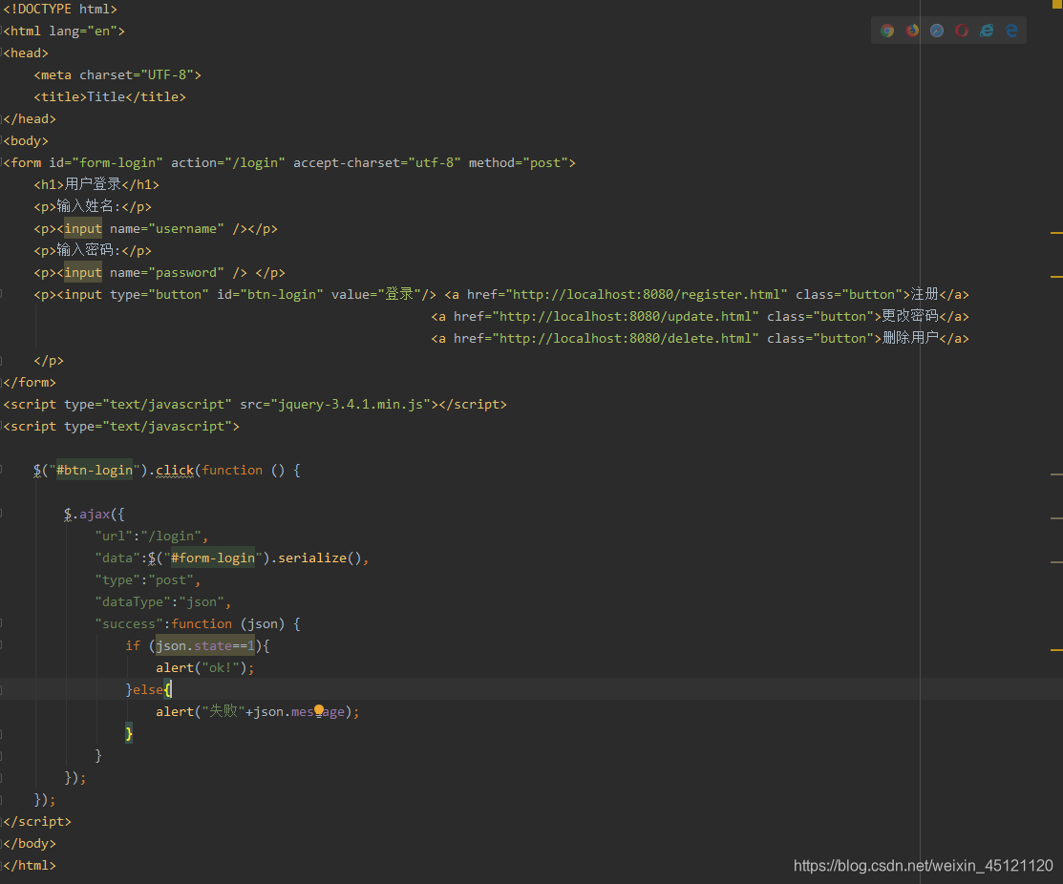Viewport: 1063px width, 884px height.
Task: Click the id="btn-login" attribute
Action: click(270, 294)
